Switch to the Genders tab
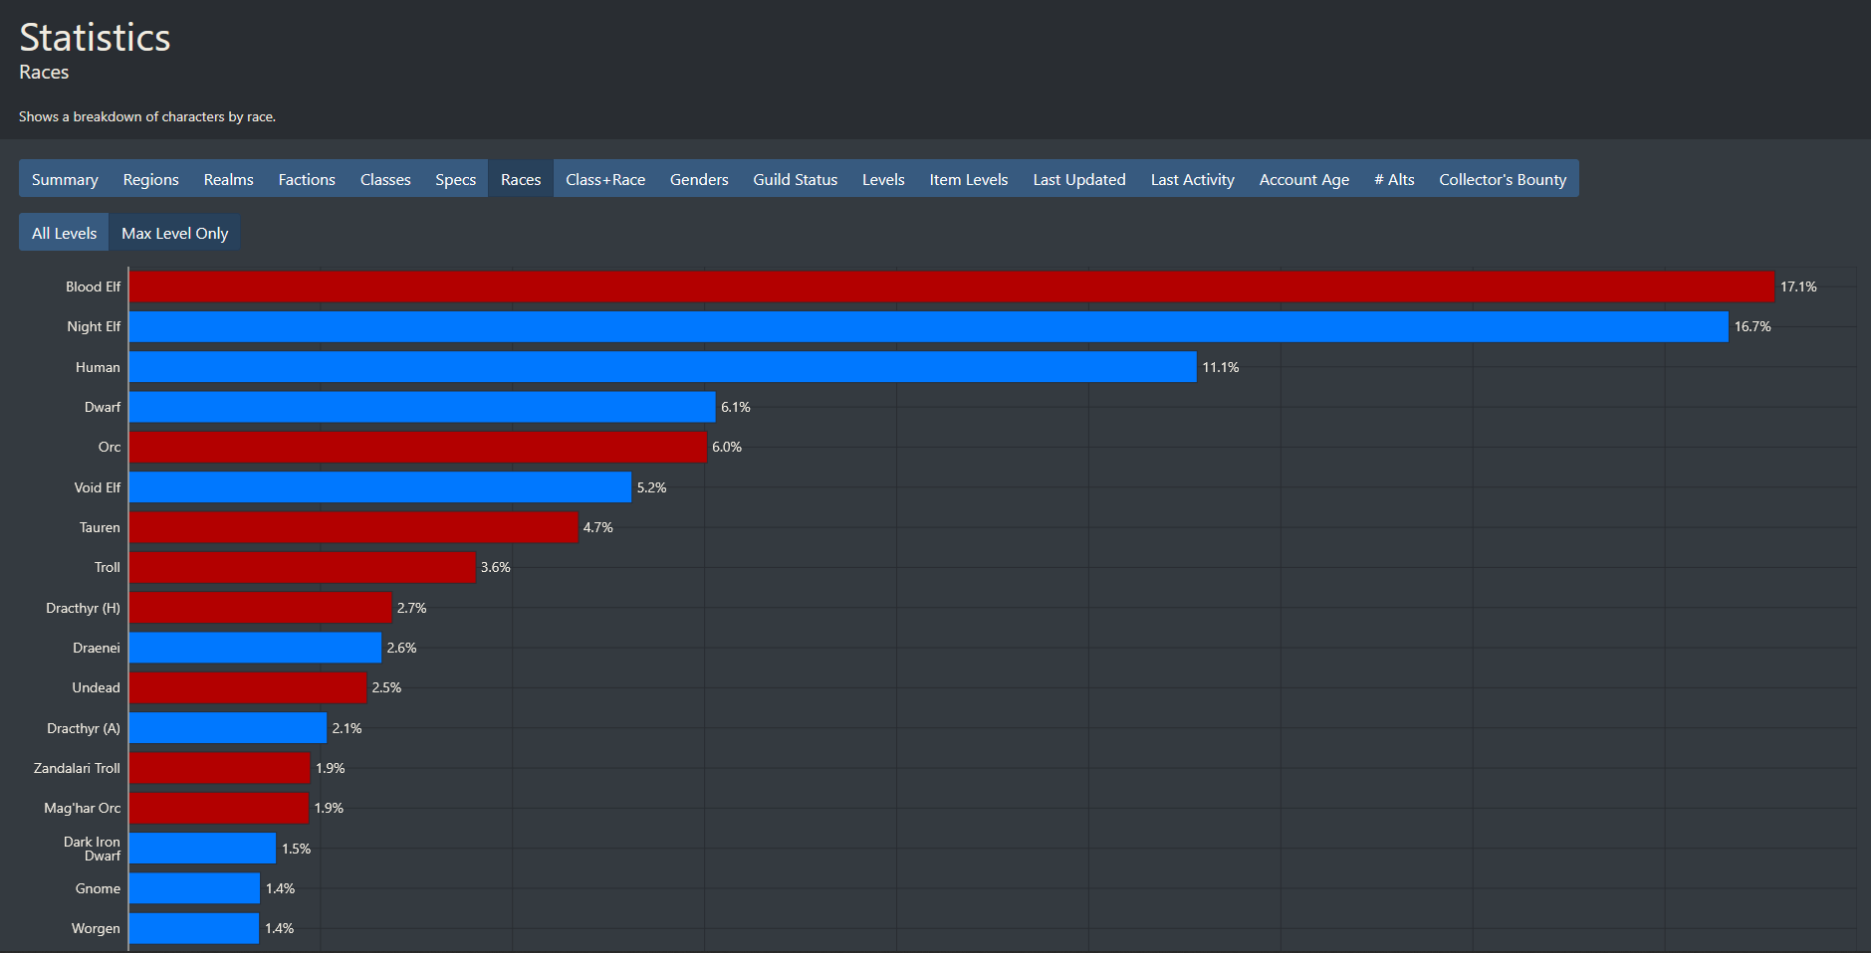Screen dimensions: 1871x953 tap(699, 179)
